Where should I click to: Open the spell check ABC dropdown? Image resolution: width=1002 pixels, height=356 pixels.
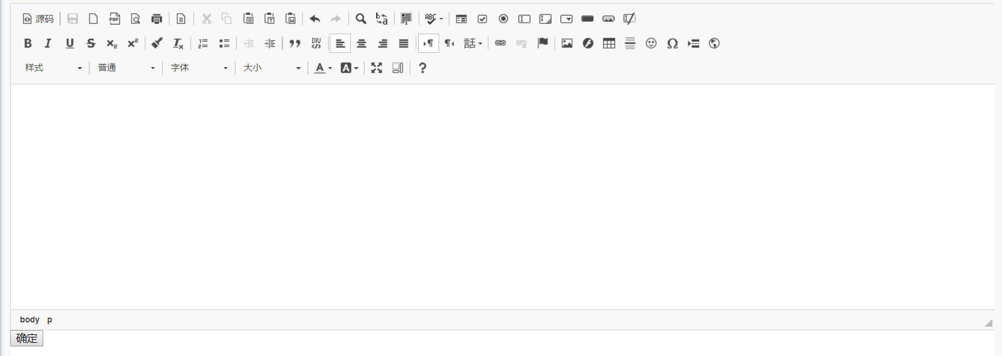tap(434, 19)
